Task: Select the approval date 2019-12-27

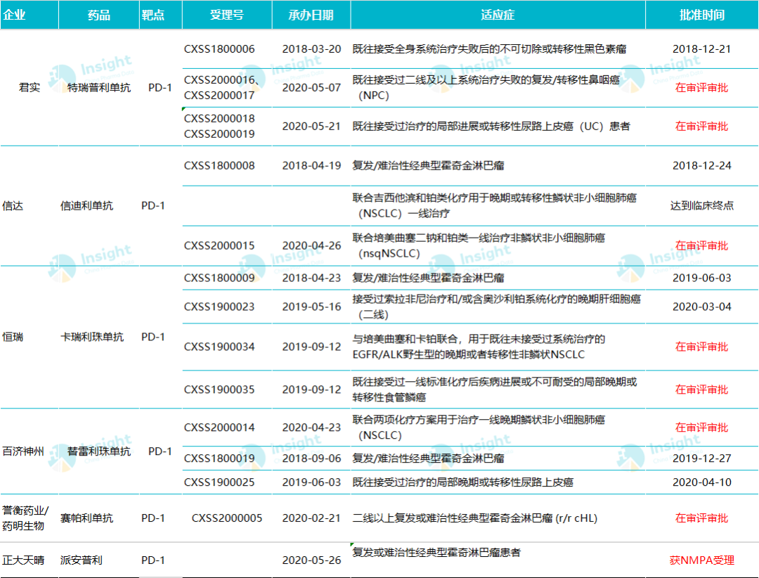Action: click(702, 458)
